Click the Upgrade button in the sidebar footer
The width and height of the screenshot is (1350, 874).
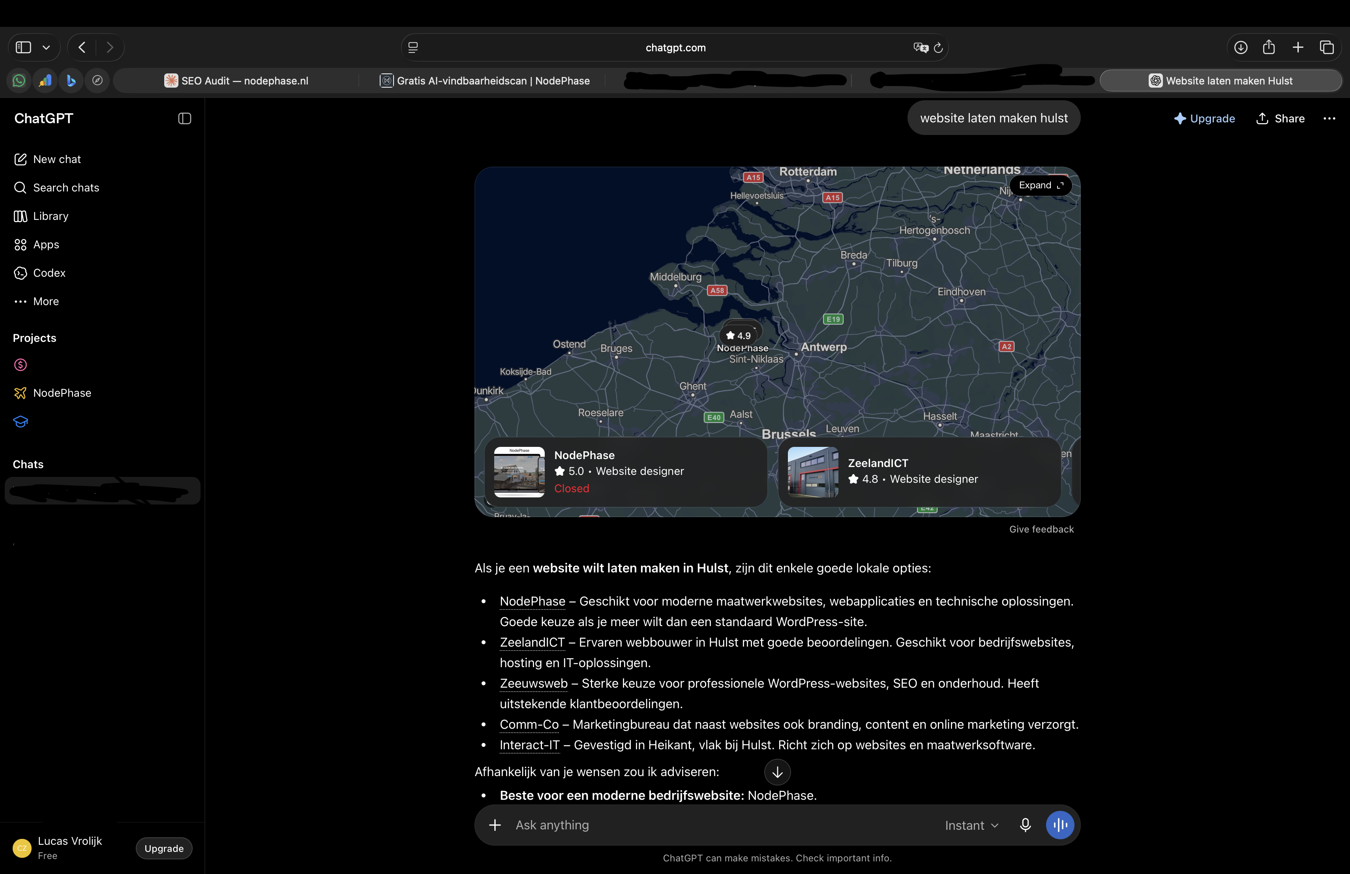(x=164, y=848)
